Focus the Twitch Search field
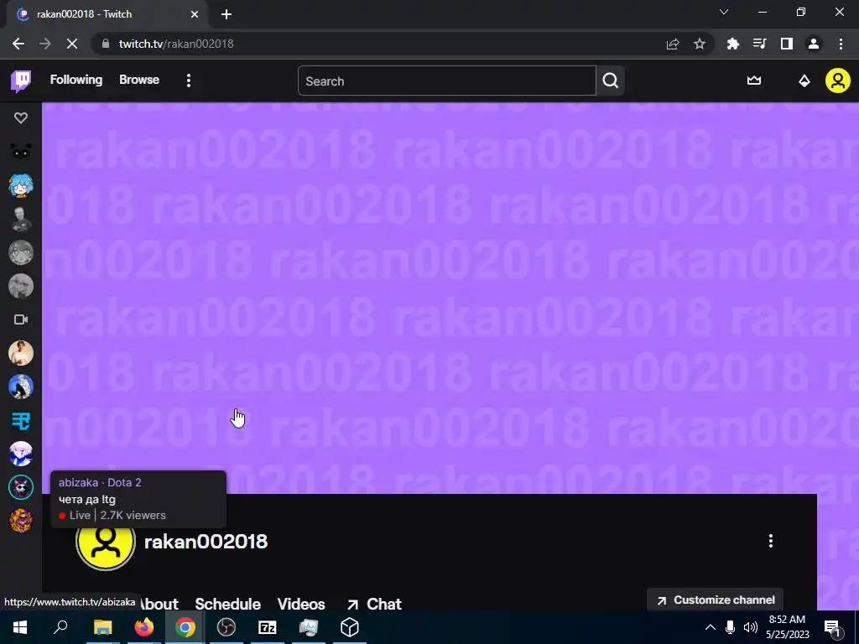The image size is (859, 644). click(446, 81)
